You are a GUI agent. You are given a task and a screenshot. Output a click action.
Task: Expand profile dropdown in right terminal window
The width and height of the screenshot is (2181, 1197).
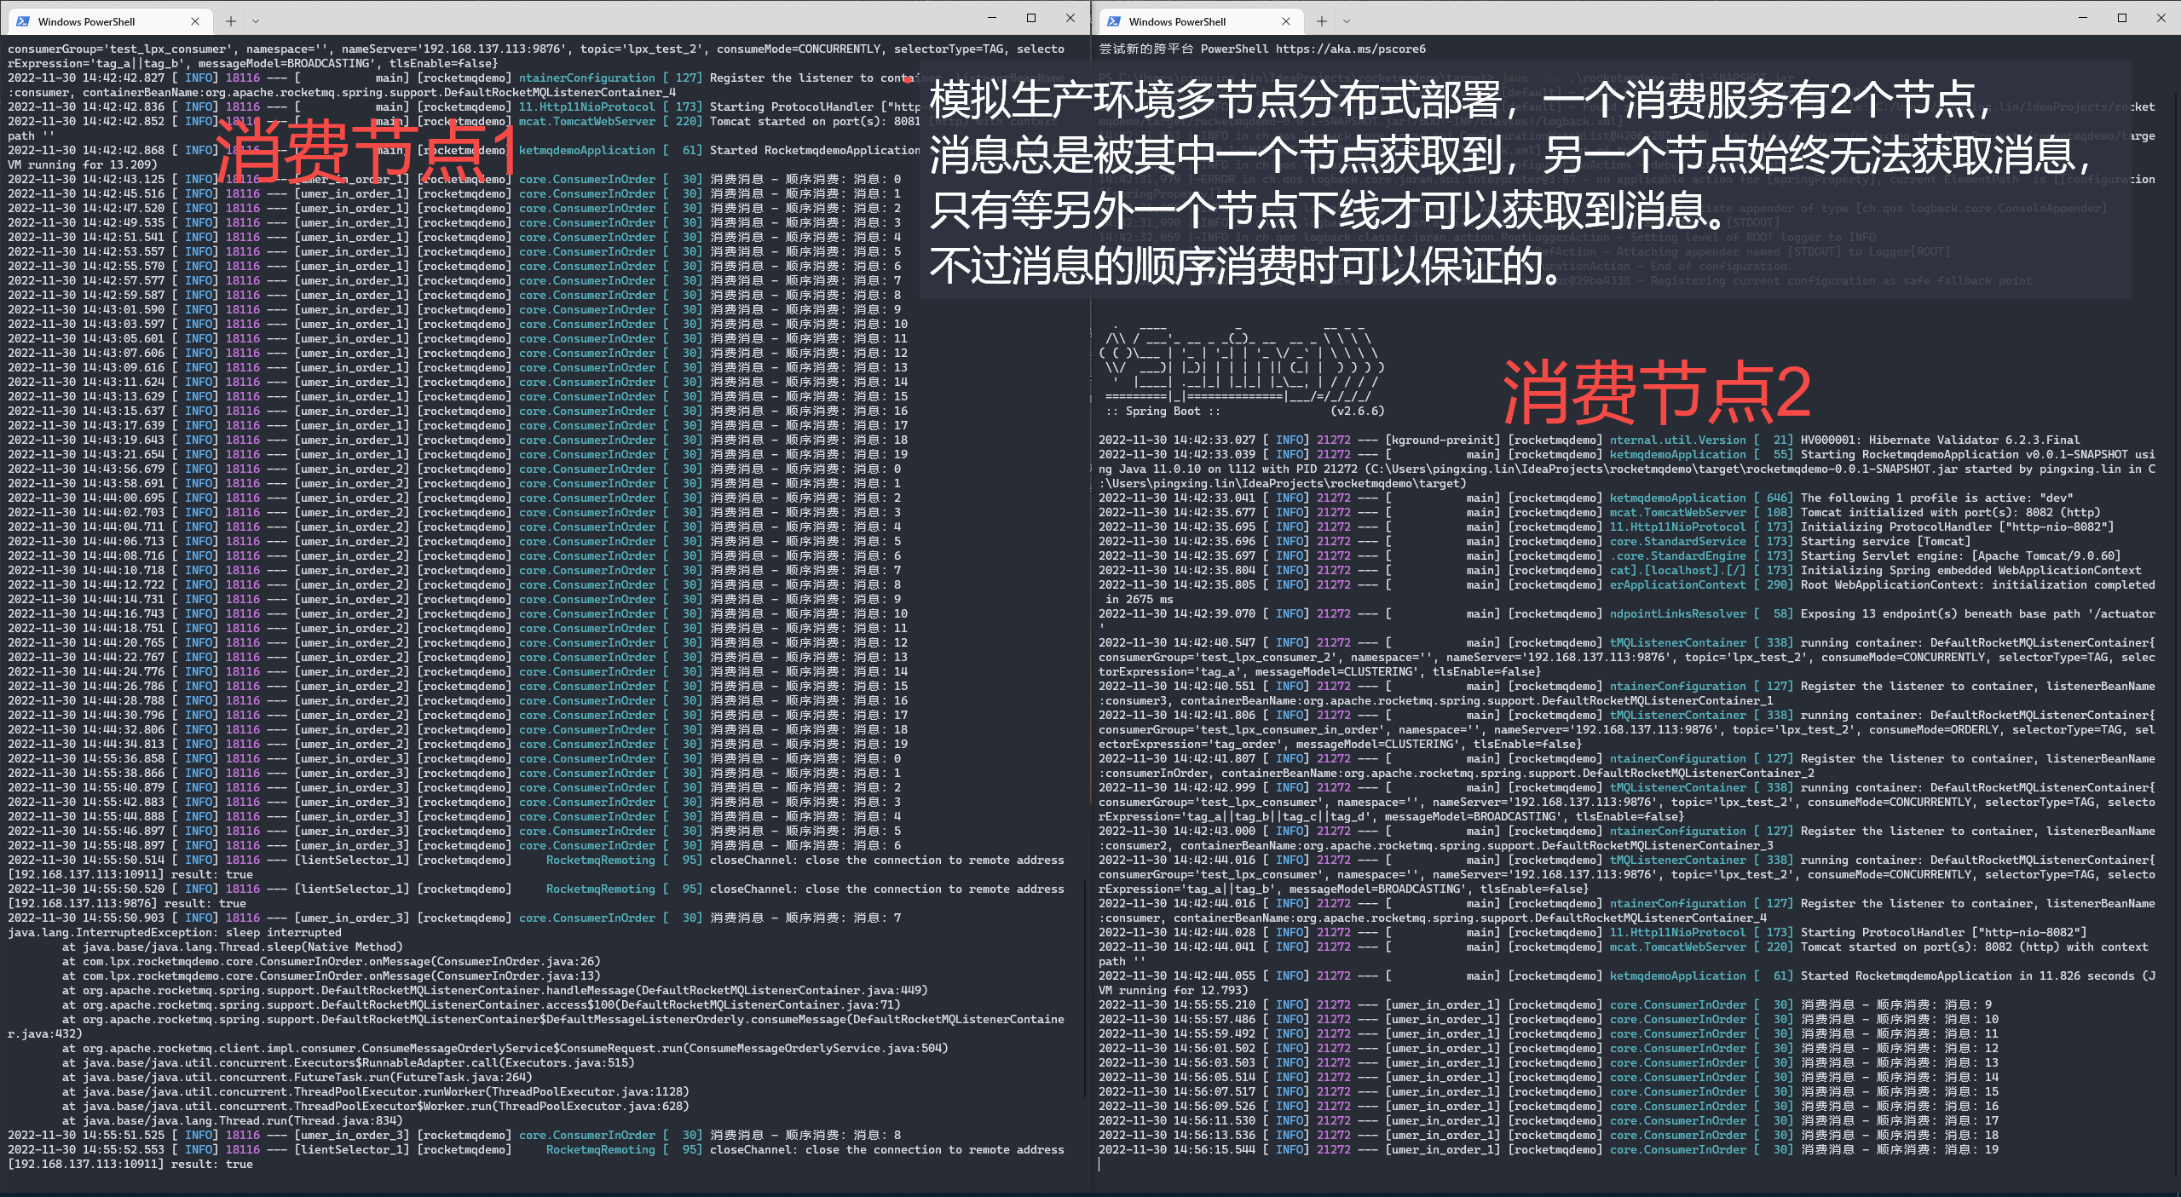coord(1347,21)
